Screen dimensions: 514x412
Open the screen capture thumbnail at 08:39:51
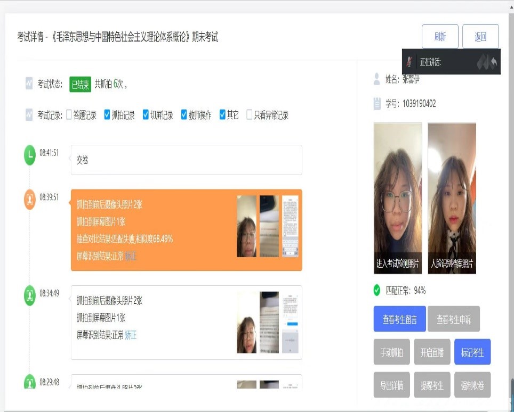tap(290, 226)
